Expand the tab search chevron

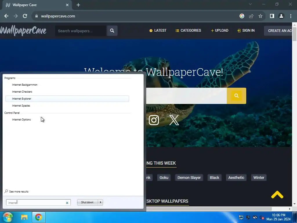pos(250,4)
